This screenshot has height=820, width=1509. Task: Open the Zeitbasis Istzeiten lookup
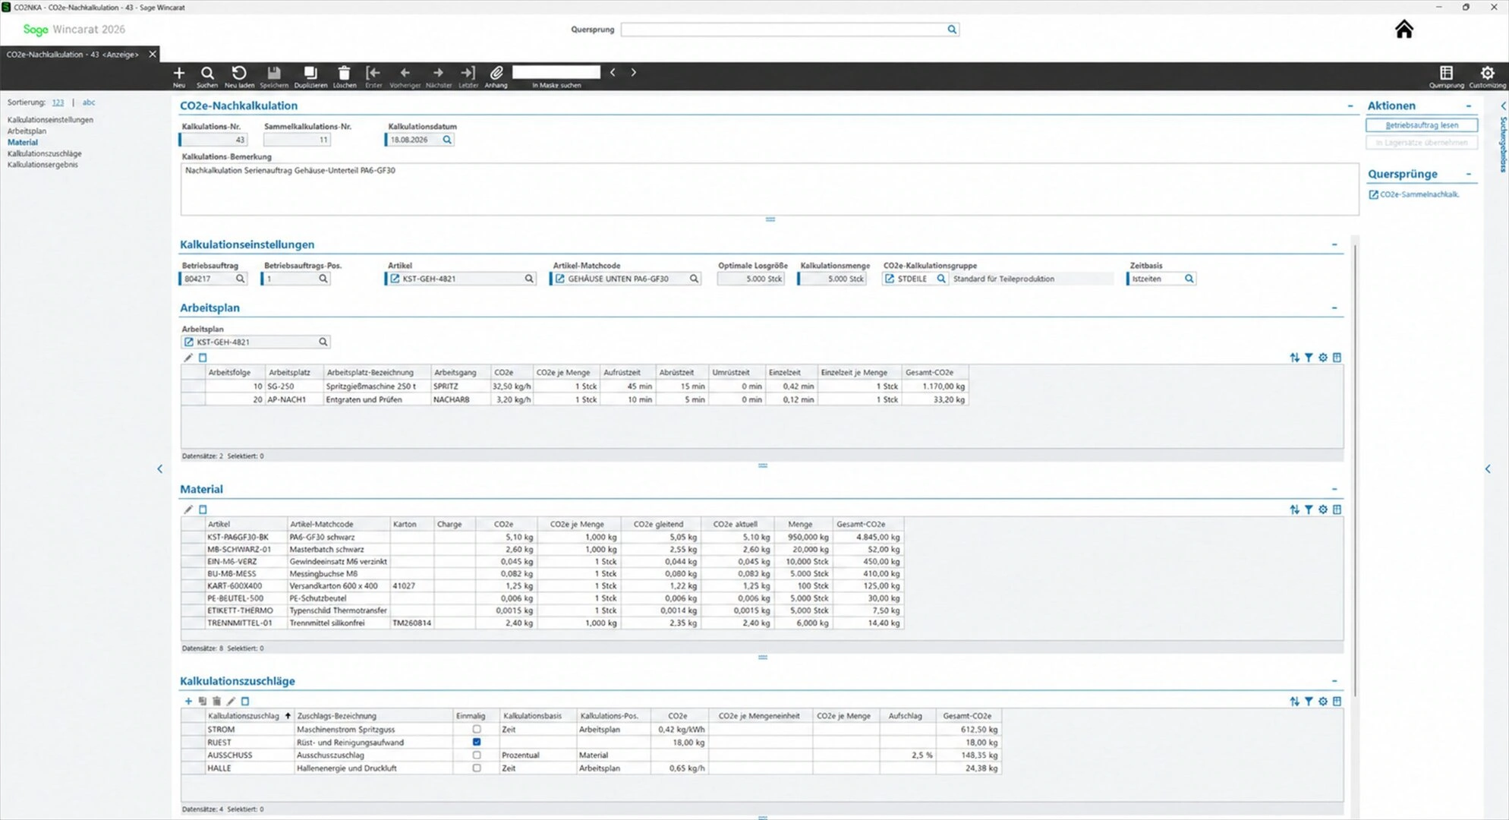coord(1189,279)
